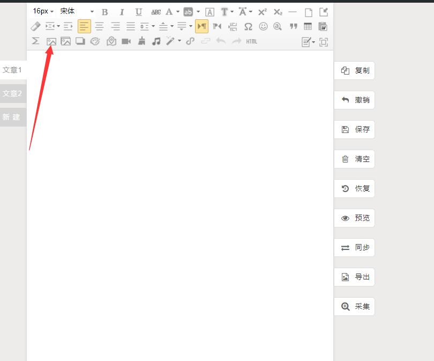Apply background highlight ab color

tap(188, 12)
